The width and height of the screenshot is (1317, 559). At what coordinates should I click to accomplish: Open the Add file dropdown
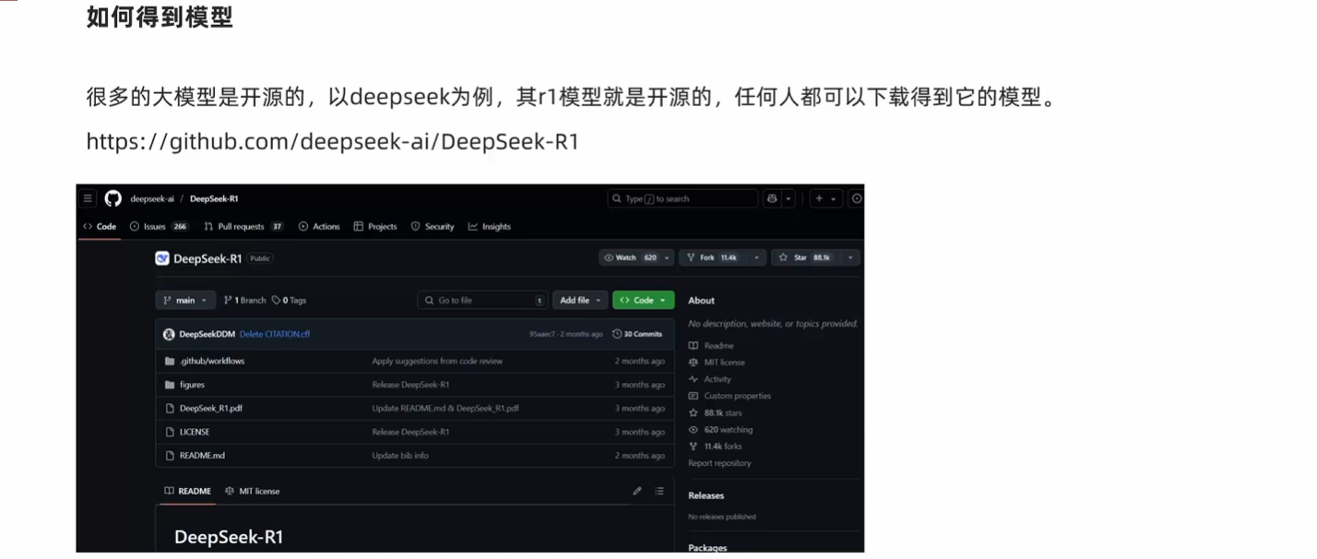coord(581,300)
